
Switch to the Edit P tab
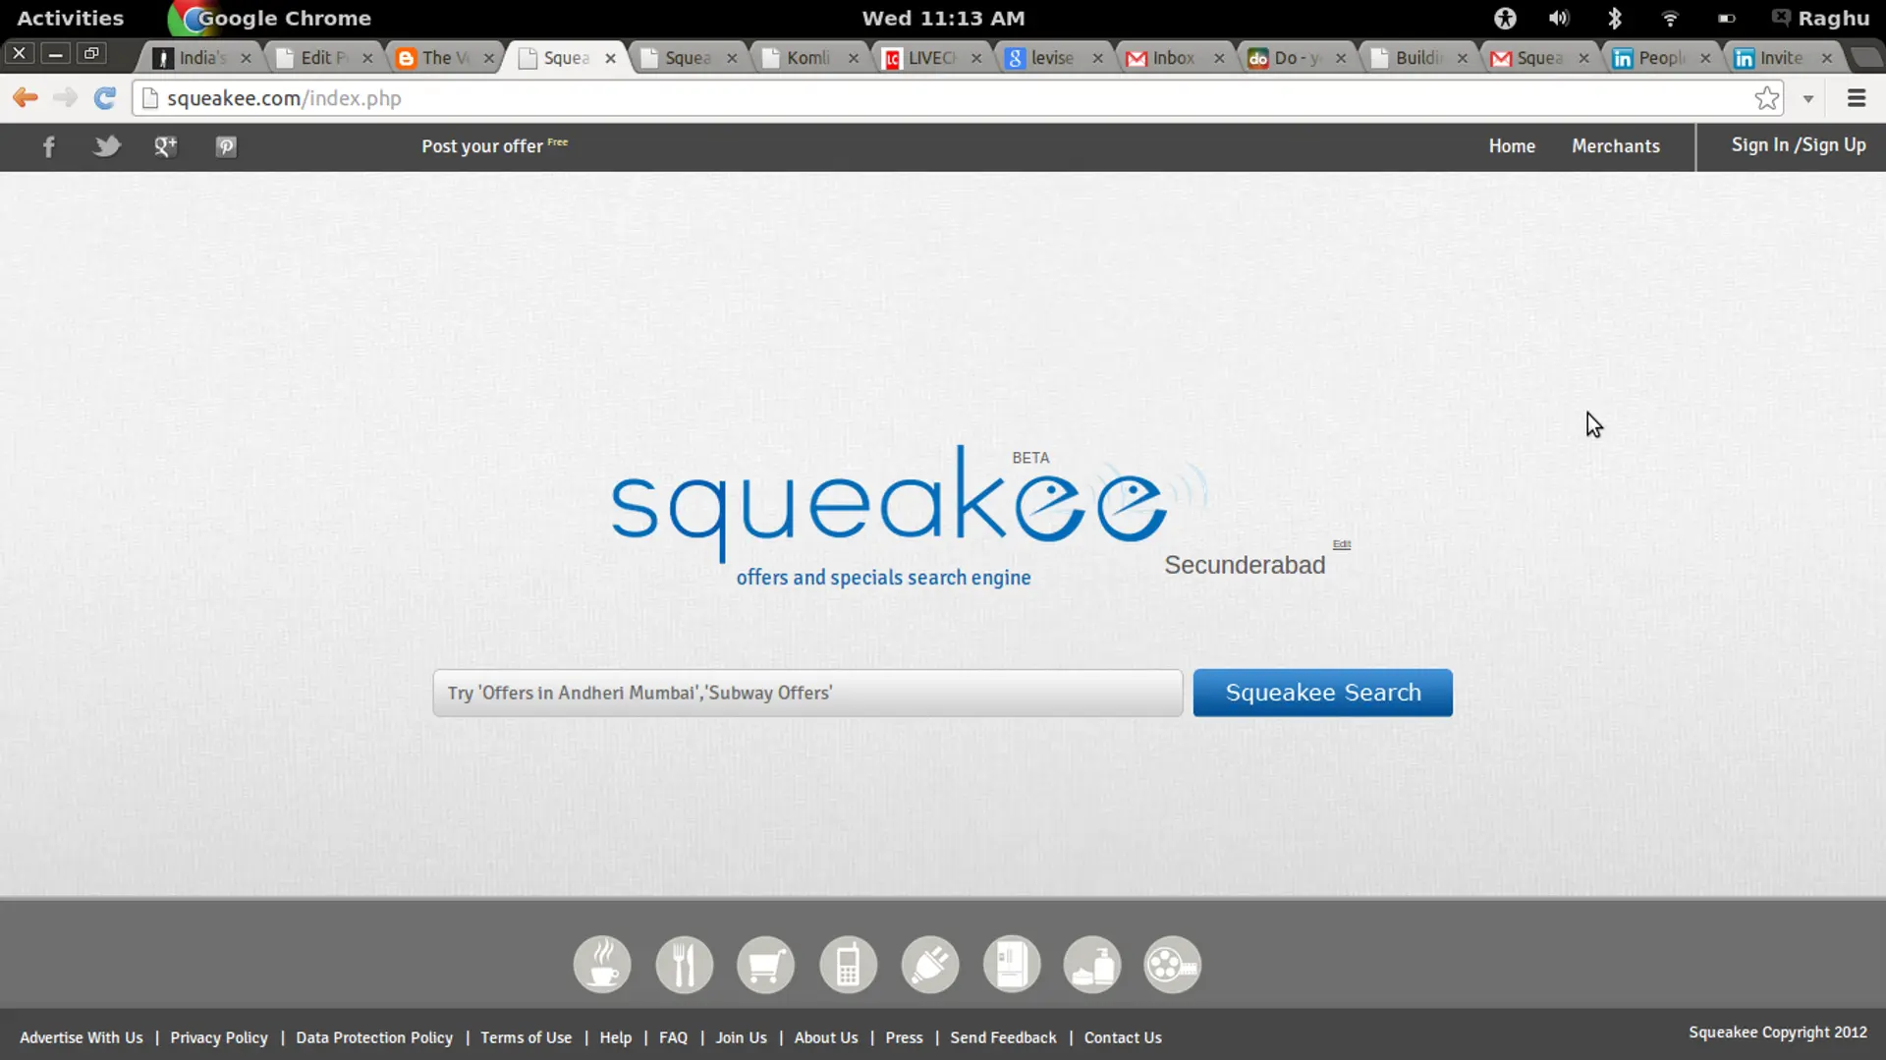coord(324,58)
